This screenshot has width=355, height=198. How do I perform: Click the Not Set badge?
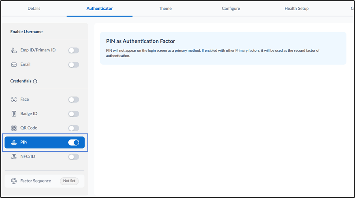tap(69, 181)
